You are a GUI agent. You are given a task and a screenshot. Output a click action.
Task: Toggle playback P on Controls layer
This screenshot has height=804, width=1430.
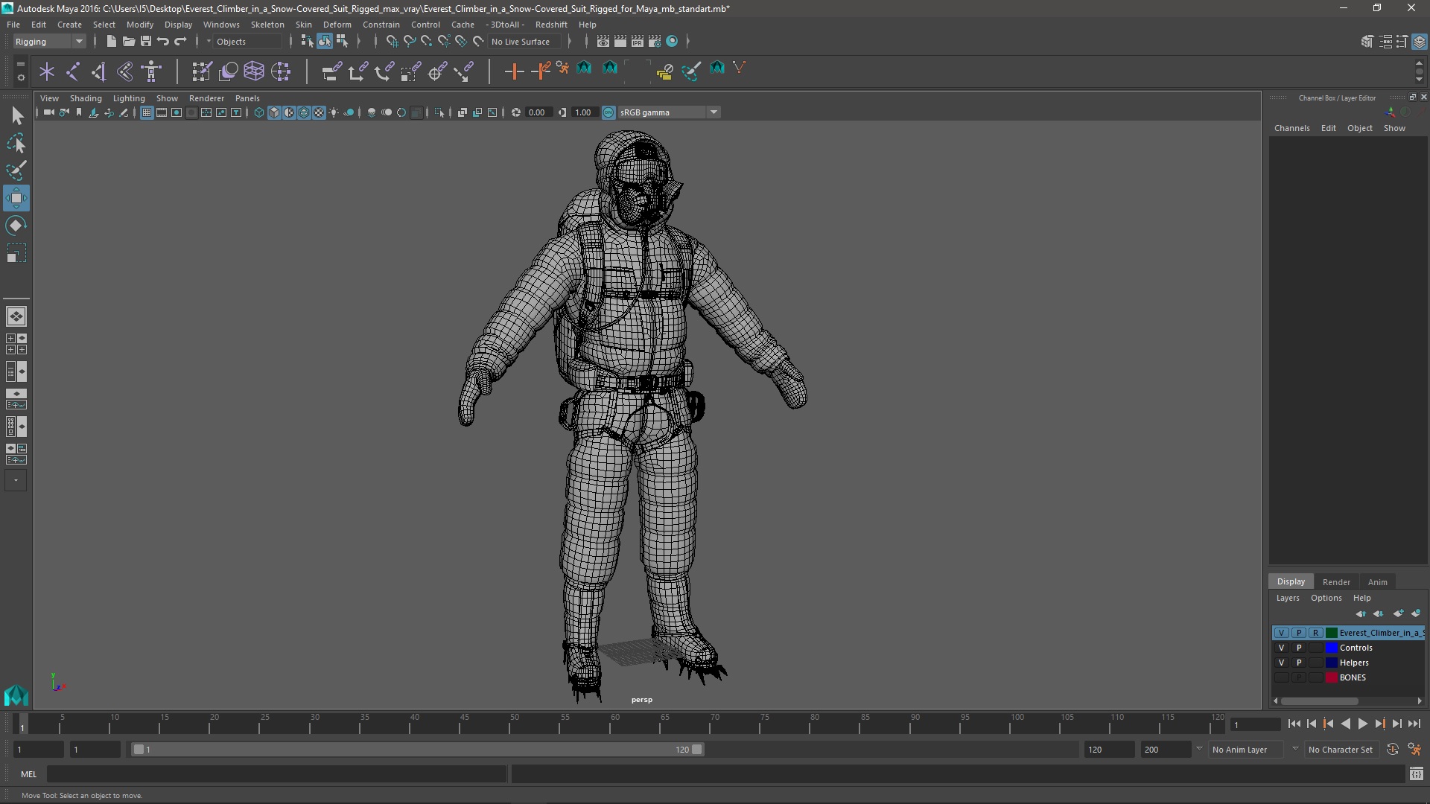click(x=1299, y=648)
